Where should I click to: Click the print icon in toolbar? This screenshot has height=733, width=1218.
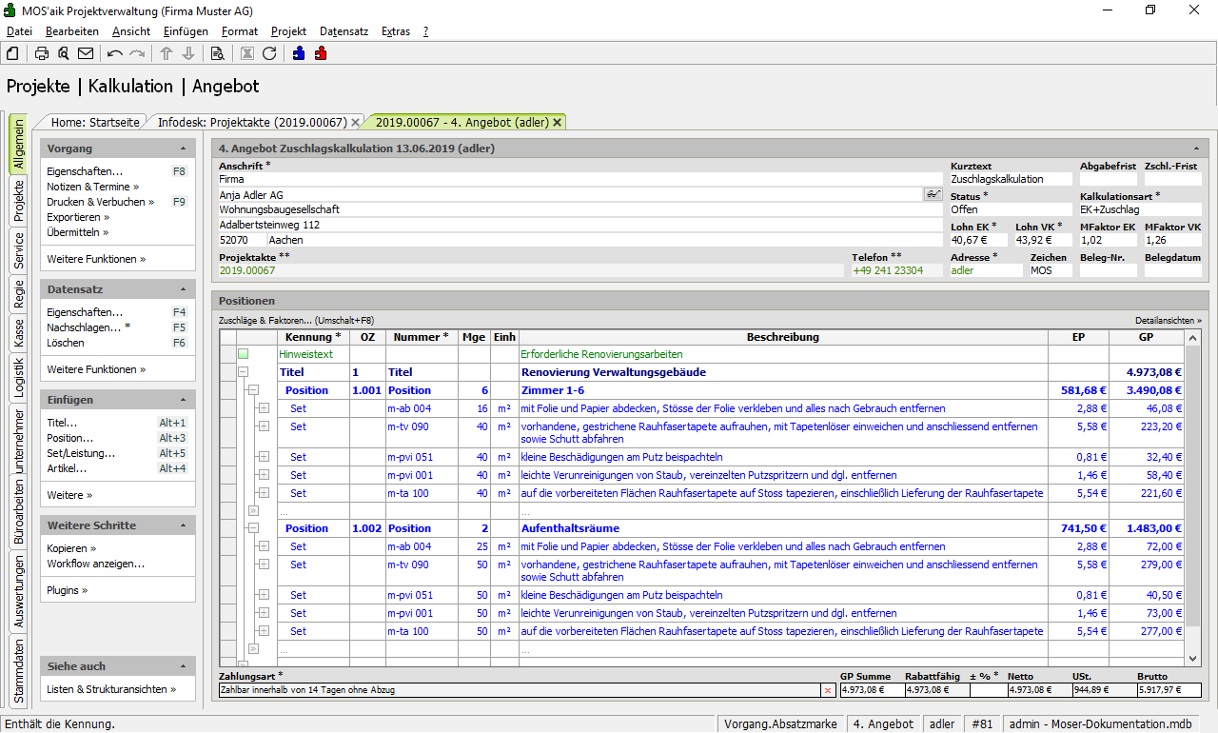pos(42,53)
